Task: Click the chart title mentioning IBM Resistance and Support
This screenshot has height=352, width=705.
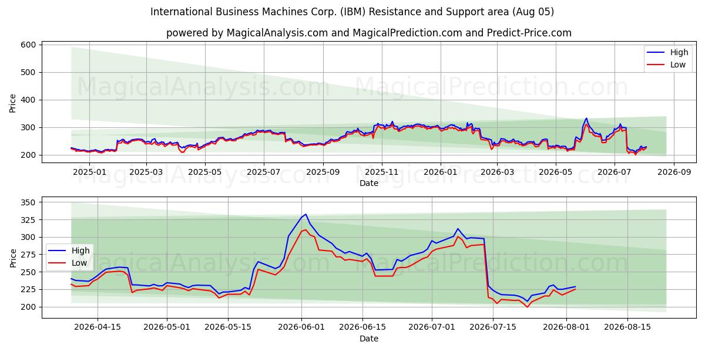Action: click(352, 12)
